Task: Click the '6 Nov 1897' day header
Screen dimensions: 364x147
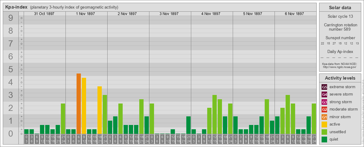Action: 294,14
